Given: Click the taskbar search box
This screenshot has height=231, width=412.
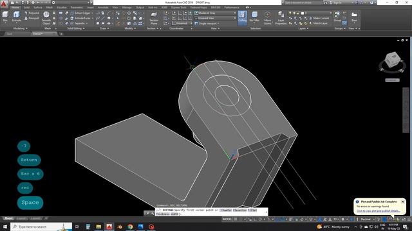Looking at the screenshot, I should 41,227.
